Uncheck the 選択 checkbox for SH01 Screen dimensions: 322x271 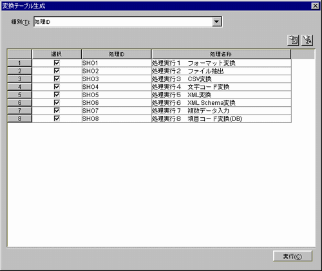click(x=57, y=63)
